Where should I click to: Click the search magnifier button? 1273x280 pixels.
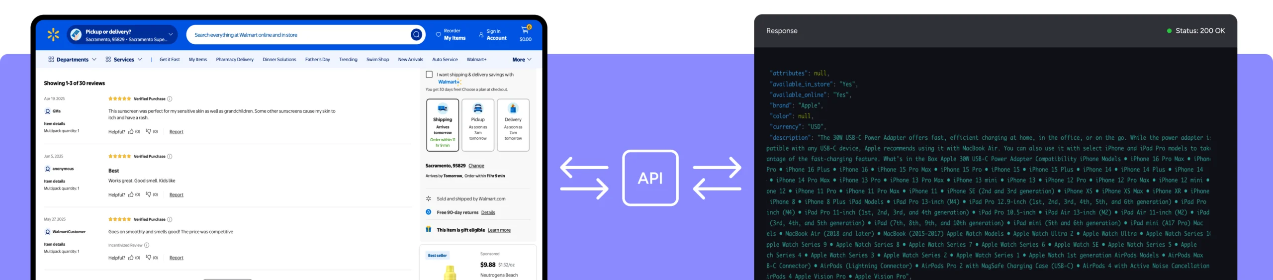click(416, 34)
